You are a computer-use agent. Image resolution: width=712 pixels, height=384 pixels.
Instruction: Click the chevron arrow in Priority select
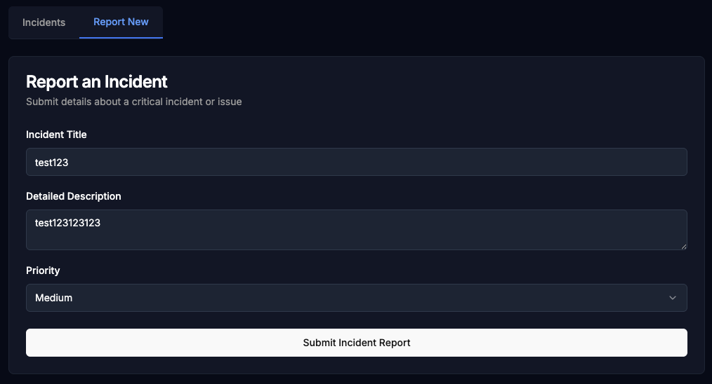pos(673,298)
